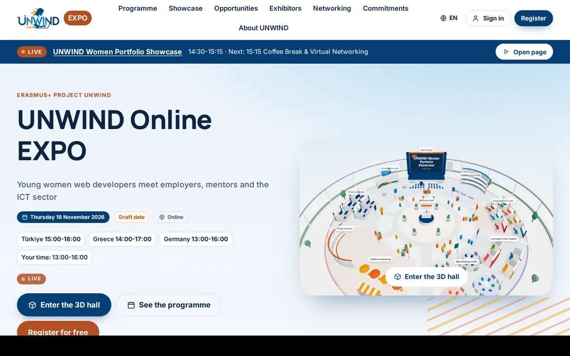This screenshot has height=356, width=570.
Task: Click the globe language icon
Action: [x=443, y=18]
